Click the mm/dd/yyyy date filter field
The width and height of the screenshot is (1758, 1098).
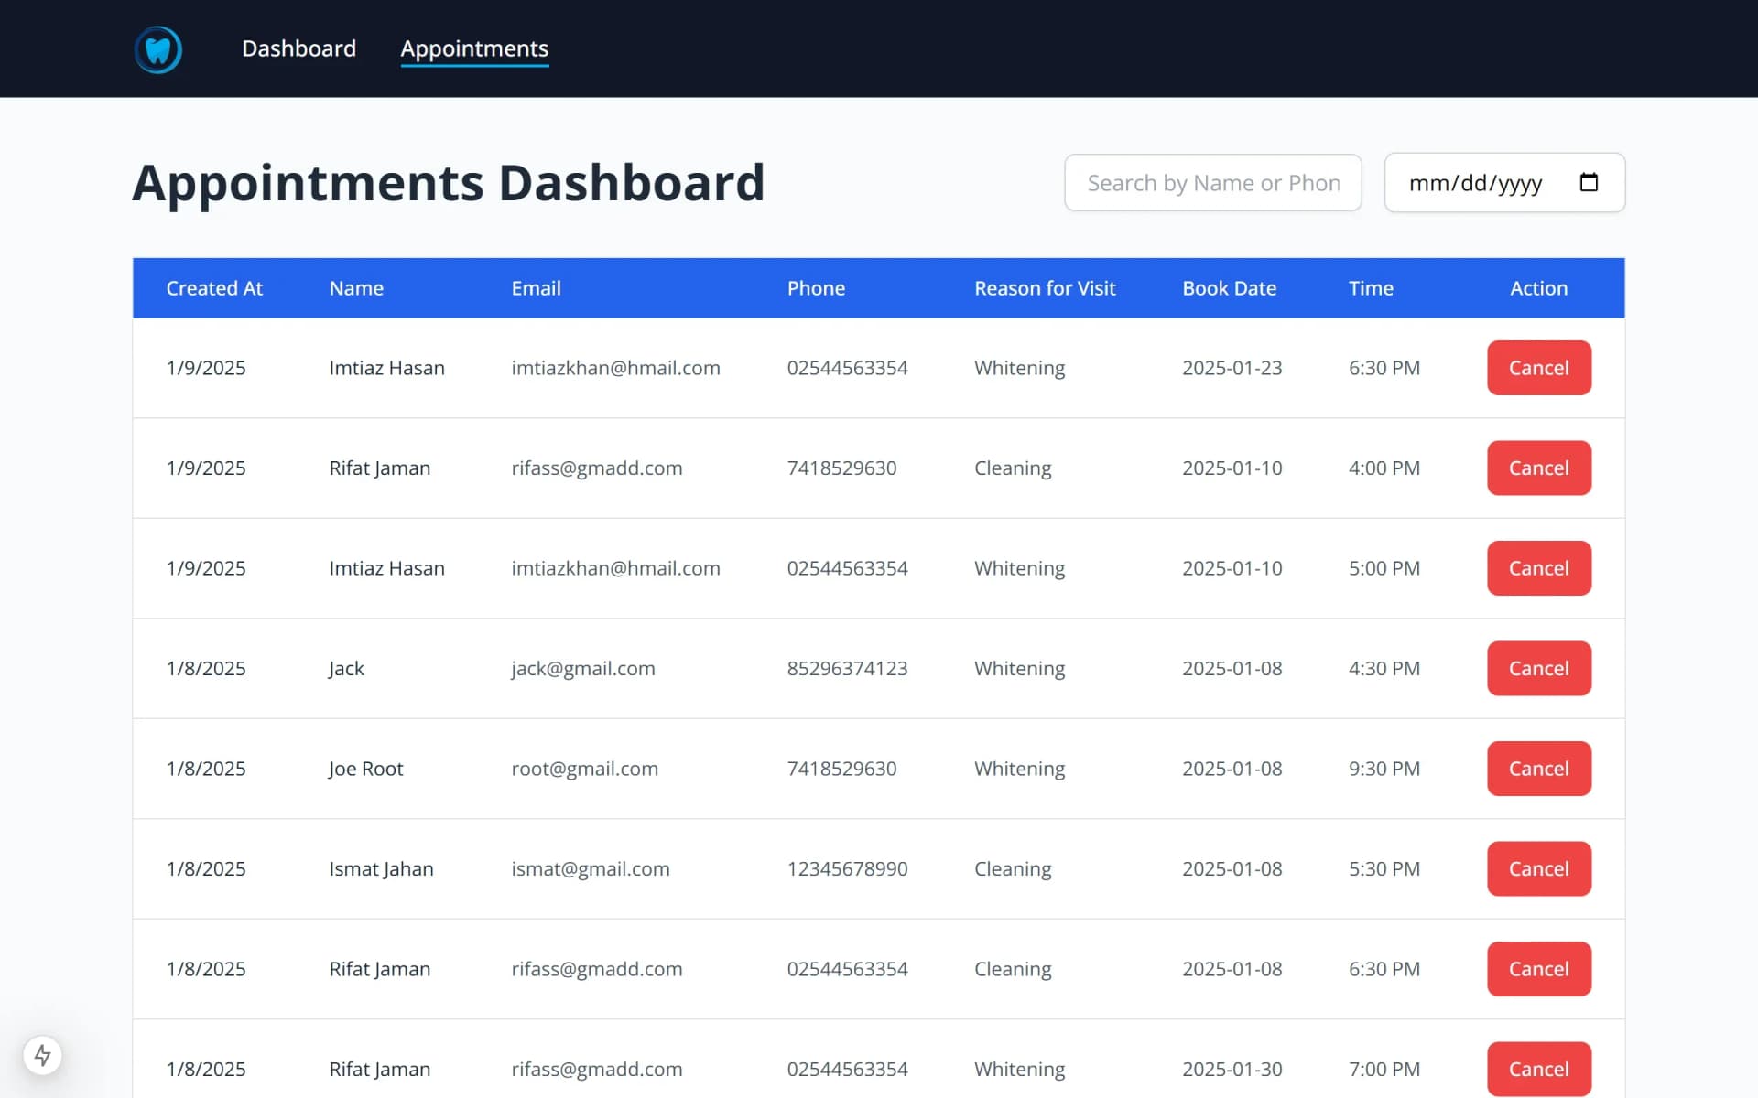pyautogui.click(x=1504, y=183)
